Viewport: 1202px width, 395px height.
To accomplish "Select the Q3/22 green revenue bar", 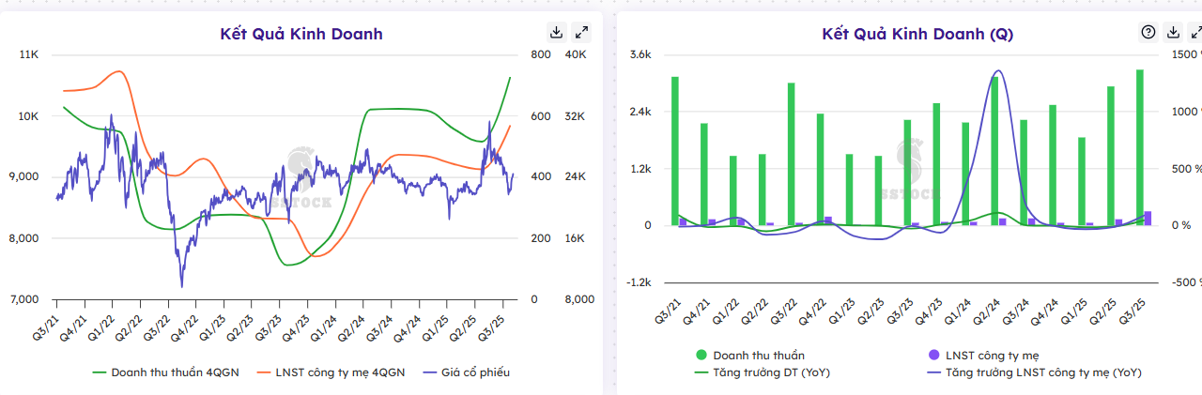I will coord(792,154).
